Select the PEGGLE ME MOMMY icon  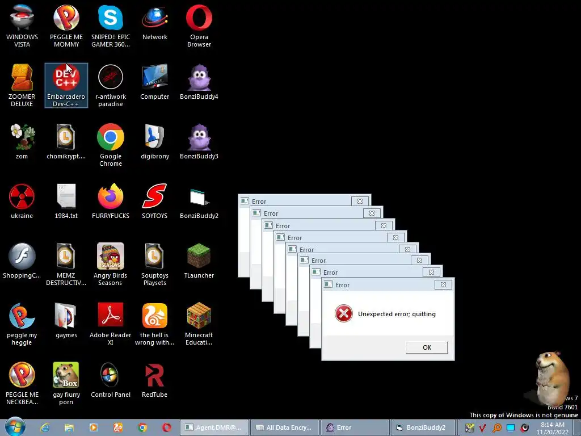(66, 26)
